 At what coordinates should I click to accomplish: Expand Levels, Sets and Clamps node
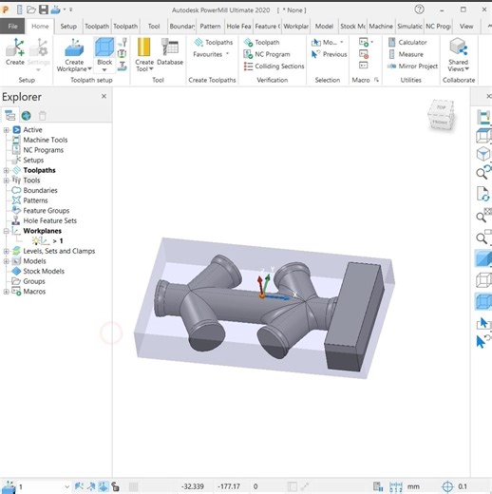click(6, 251)
